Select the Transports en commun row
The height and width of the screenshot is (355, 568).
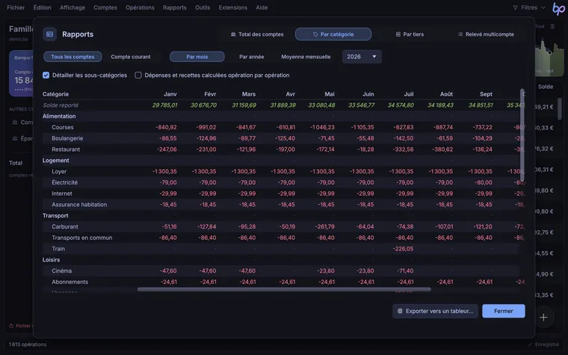point(281,238)
